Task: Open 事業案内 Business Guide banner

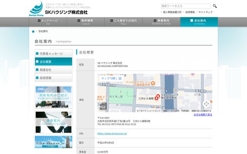Action: point(54,122)
